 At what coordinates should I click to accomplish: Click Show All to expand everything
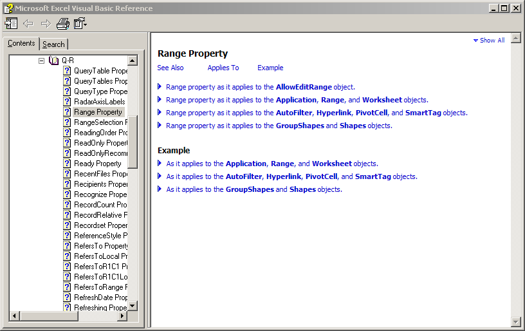pos(489,40)
